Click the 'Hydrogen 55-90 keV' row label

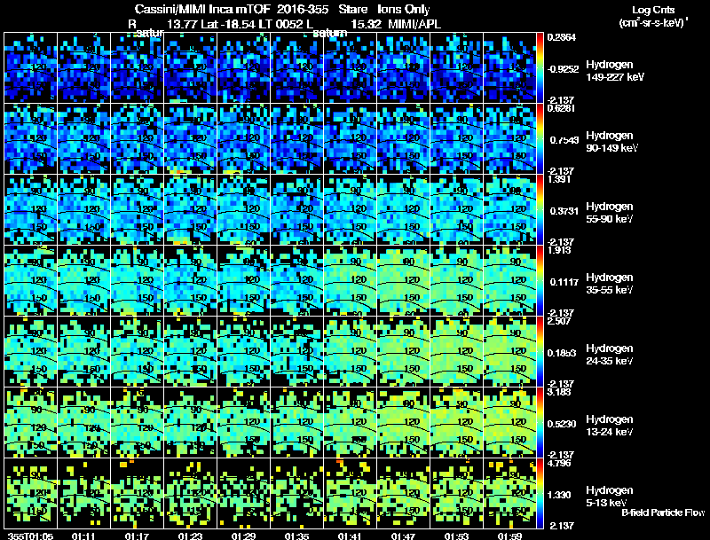610,213
